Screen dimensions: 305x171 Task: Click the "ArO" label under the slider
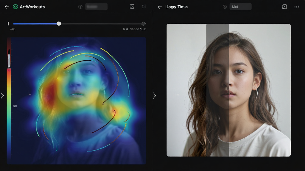(13, 29)
